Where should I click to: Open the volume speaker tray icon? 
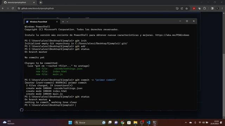(x=203, y=122)
